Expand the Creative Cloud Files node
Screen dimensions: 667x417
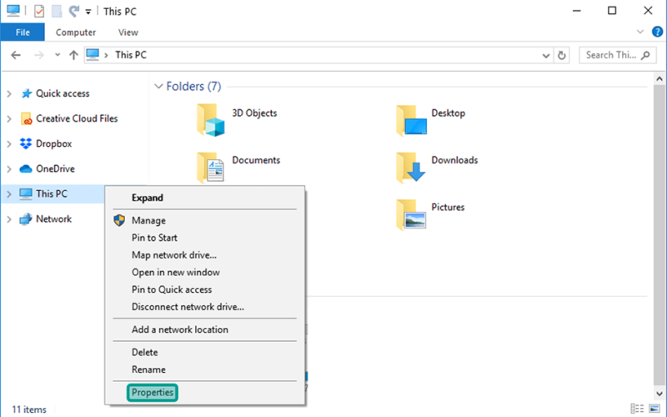tap(9, 118)
